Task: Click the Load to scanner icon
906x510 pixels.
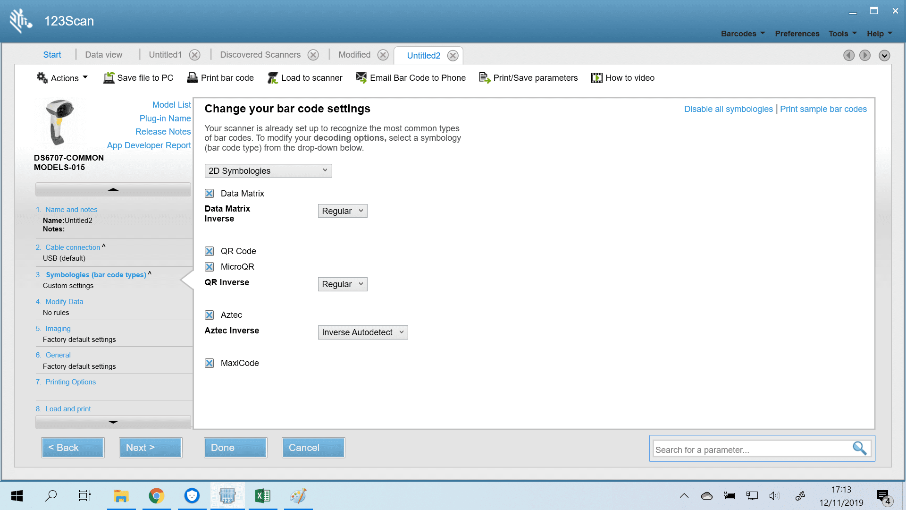Action: 273,78
